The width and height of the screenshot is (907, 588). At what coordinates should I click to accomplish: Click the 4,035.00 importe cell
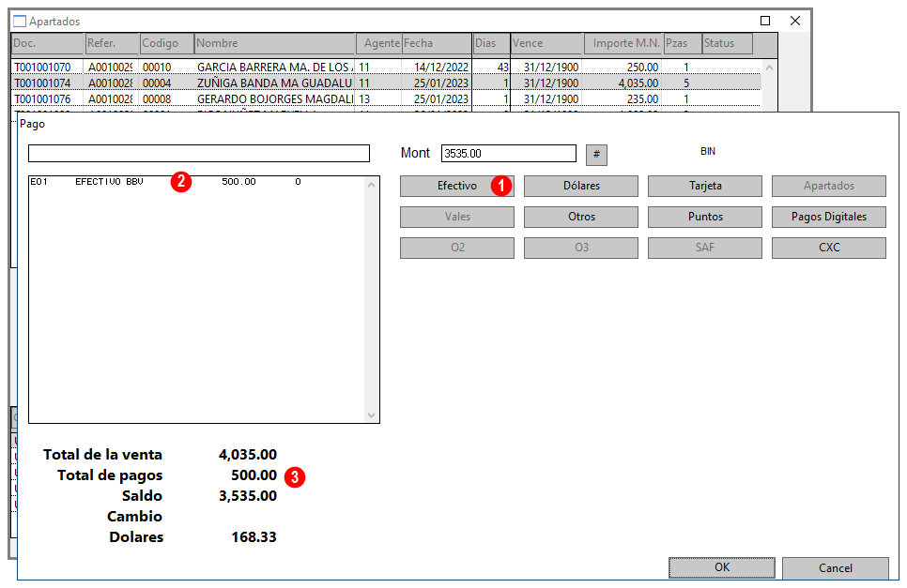tap(638, 83)
